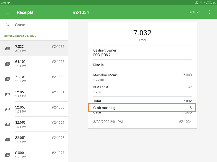Image resolution: width=217 pixels, height=162 pixels.
Task: Click cash icon for receipt #2-1031
Action: click(8, 94)
